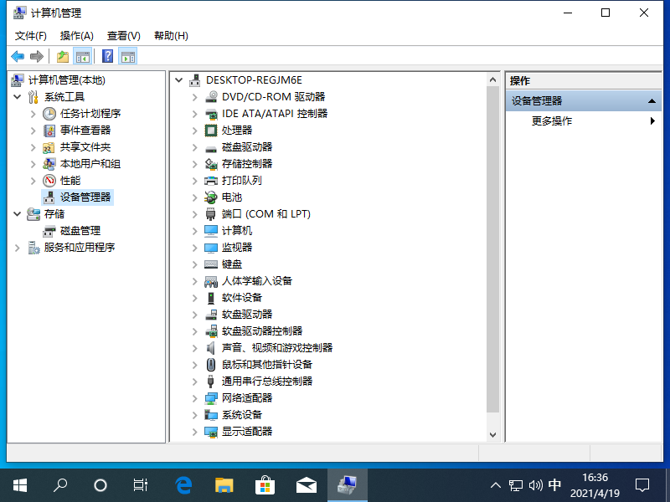Select the 软件设备 device category

242,298
